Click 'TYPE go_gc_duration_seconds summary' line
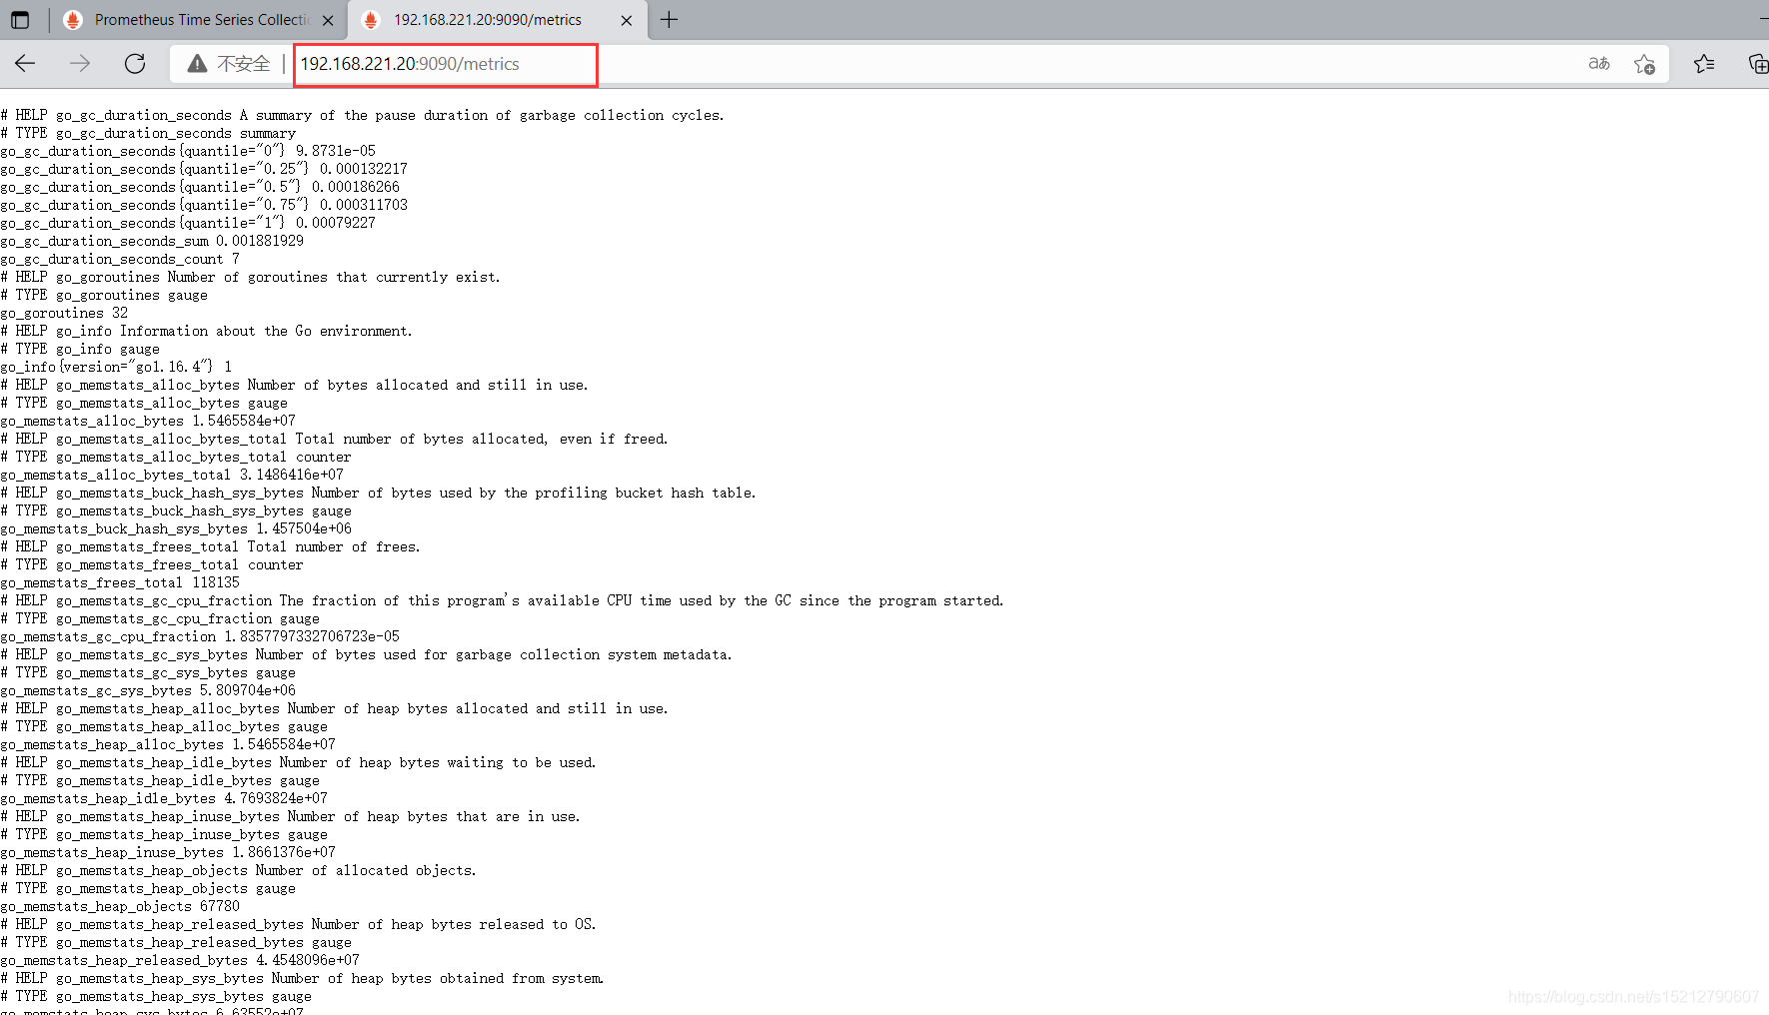Screen dimensions: 1769x1015 click(148, 133)
